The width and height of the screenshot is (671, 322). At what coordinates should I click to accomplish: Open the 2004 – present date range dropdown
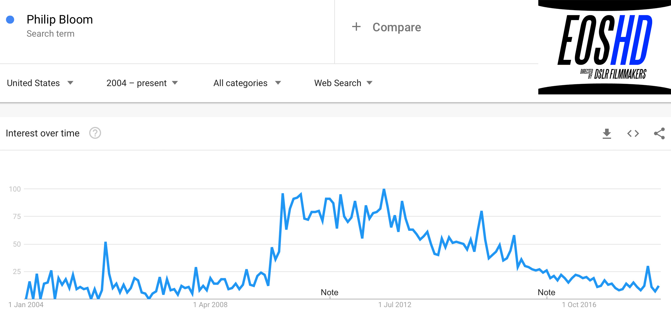click(x=142, y=83)
